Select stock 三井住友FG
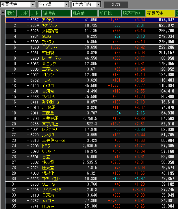Image resolution: width=178 pixels, height=209 pixels. [53, 140]
